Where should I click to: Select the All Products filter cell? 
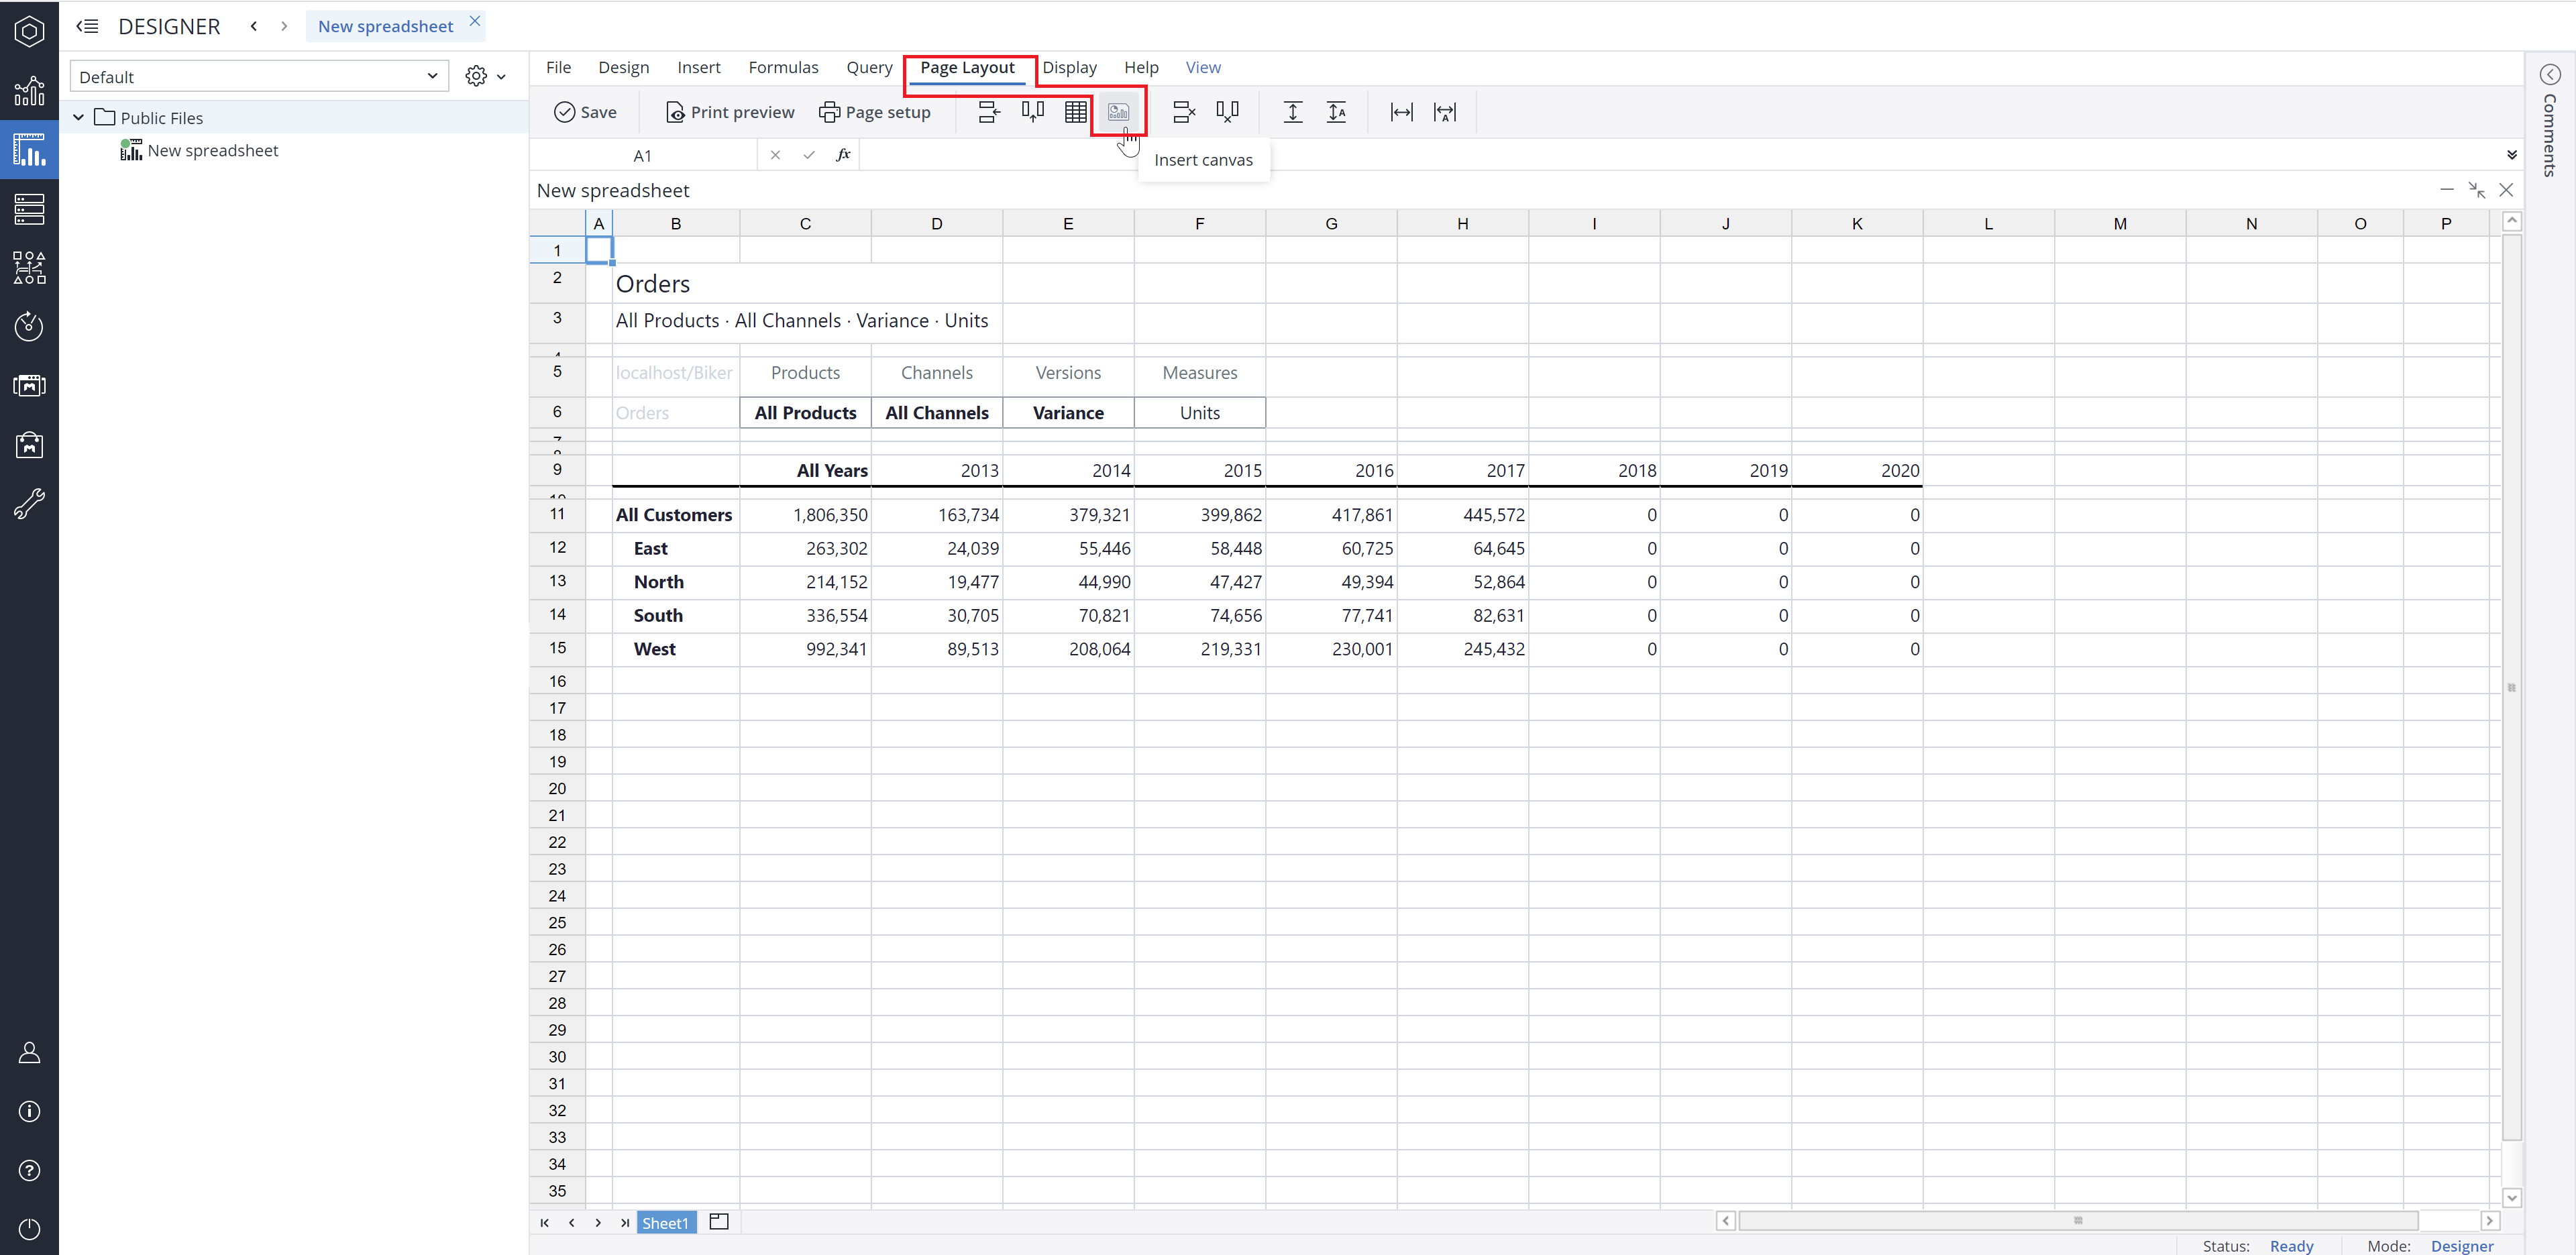coord(805,412)
